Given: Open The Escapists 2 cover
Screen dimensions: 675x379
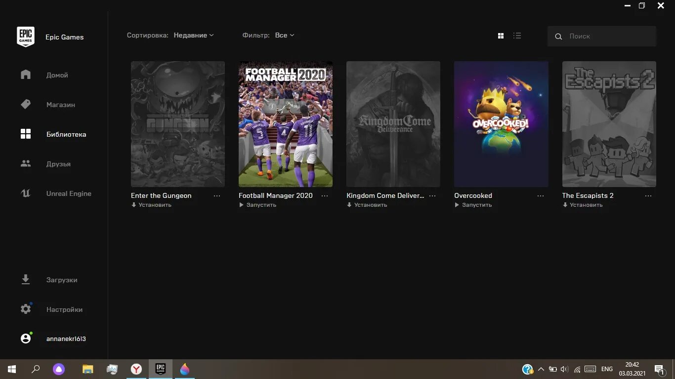Looking at the screenshot, I should (x=609, y=124).
